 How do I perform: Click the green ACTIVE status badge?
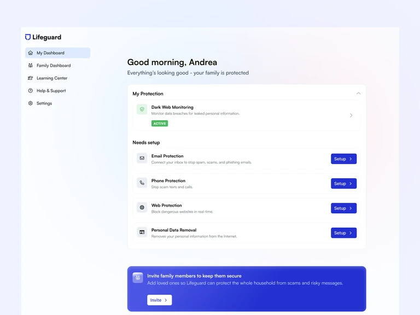point(160,124)
